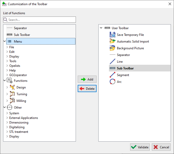
Task: Select the Line tool icon
Action: pos(112,62)
